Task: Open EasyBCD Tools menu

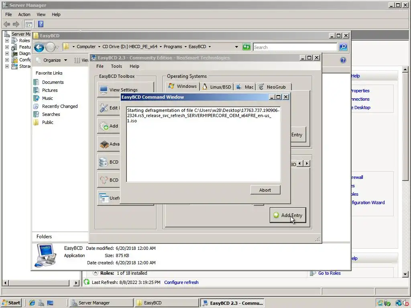Action: coord(116,66)
